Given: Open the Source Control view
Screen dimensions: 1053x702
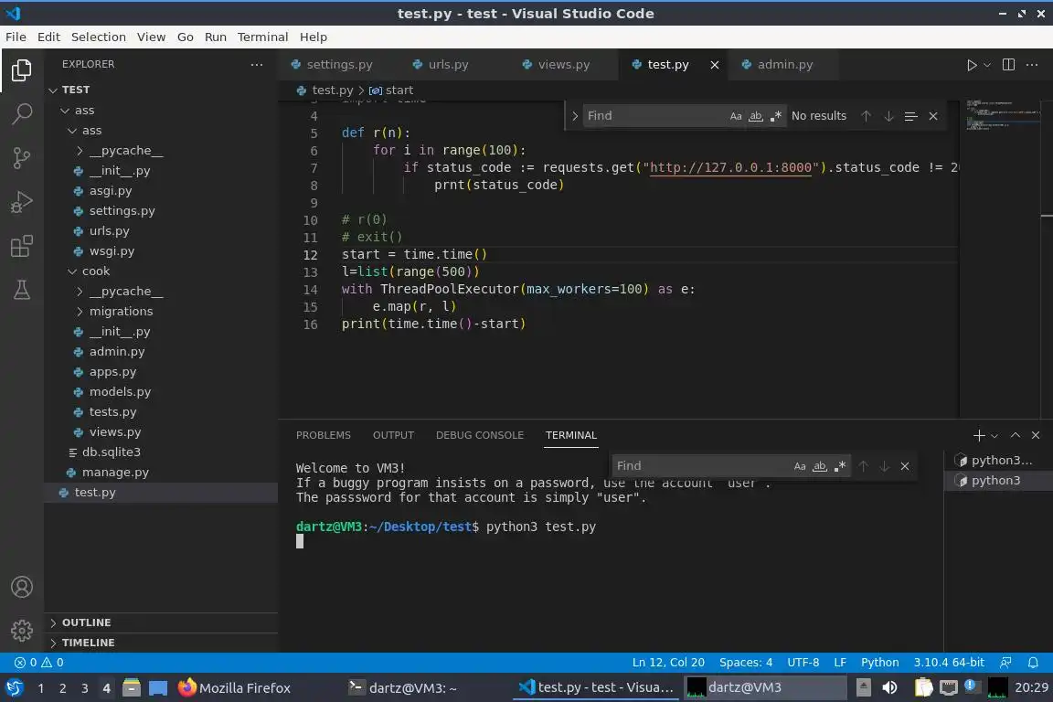Looking at the screenshot, I should [x=22, y=158].
